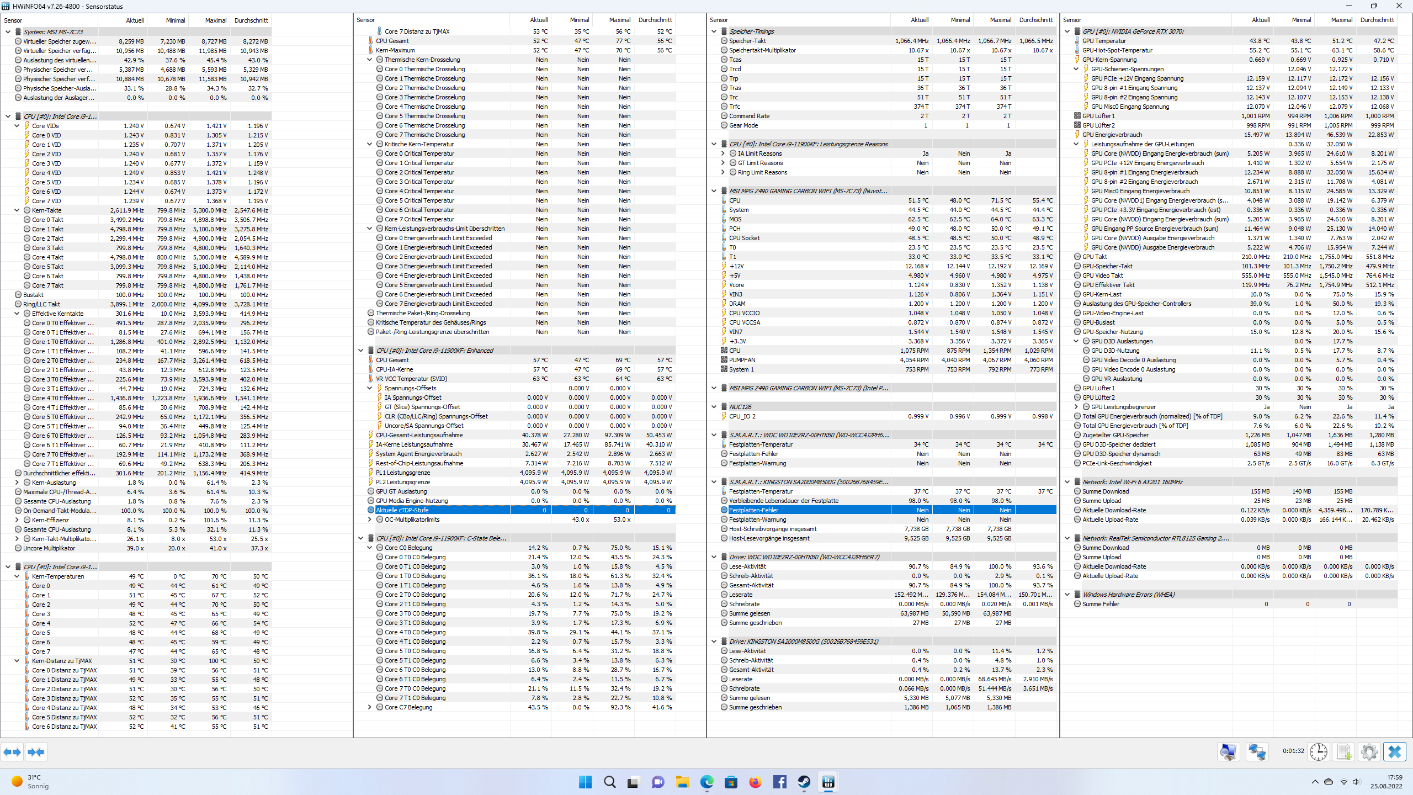
Task: Expand the IA Limit Reasons entry
Action: coord(723,153)
